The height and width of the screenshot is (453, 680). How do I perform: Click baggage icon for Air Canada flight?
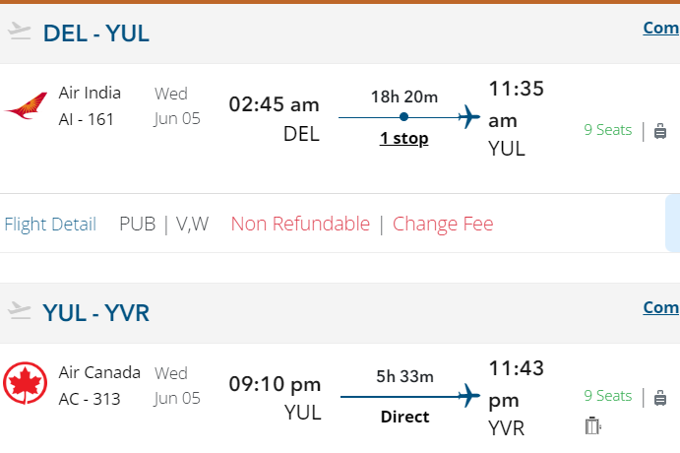click(x=660, y=397)
